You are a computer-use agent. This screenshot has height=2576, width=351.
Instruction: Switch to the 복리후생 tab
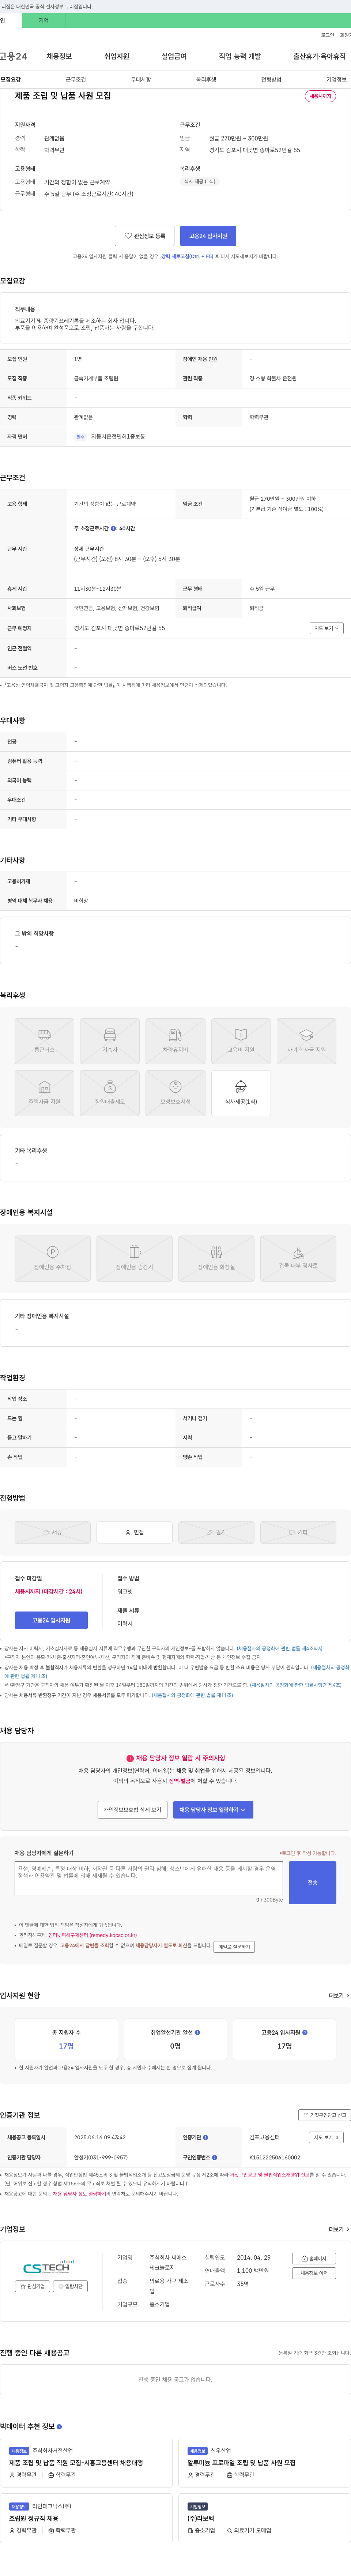[206, 79]
